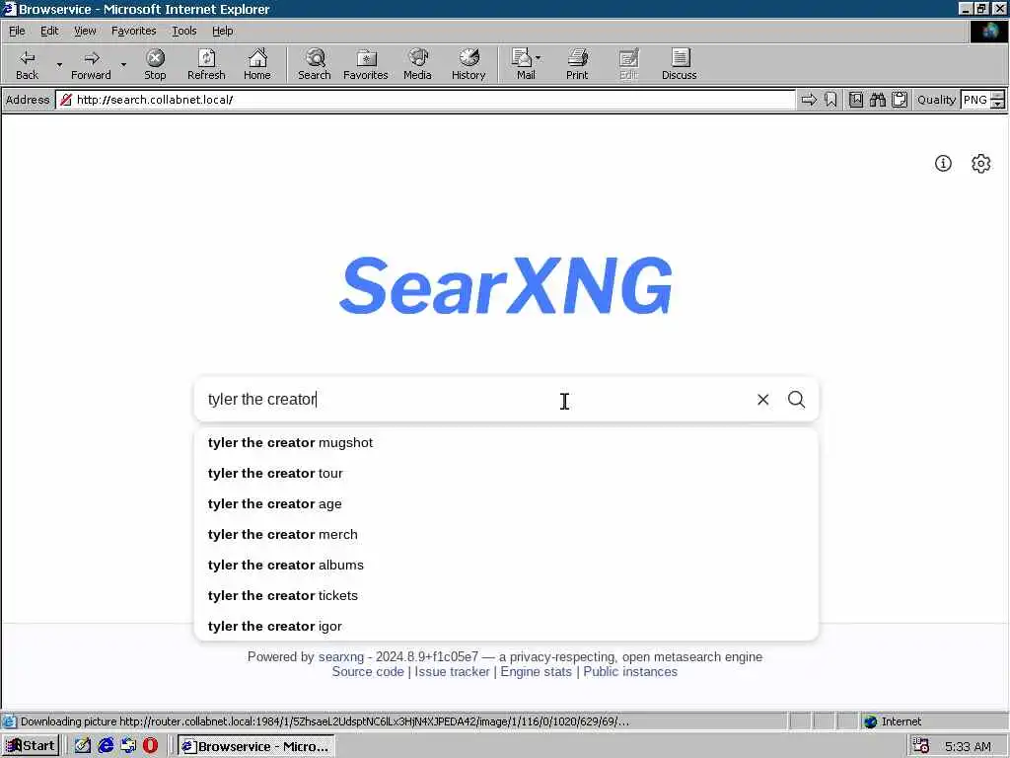The image size is (1010, 758).
Task: Click the bookmark ribbon icon next to Go
Action: point(830,100)
